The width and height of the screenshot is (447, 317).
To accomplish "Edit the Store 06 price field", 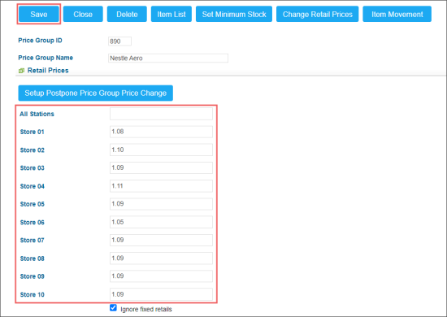I will click(161, 222).
